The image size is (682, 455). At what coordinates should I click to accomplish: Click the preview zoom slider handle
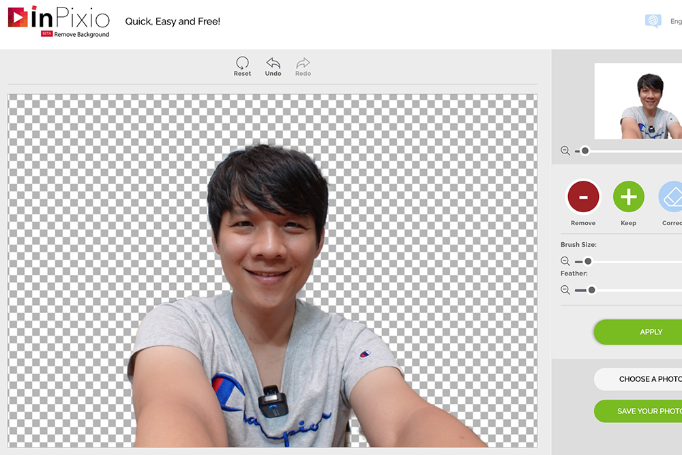(x=585, y=151)
